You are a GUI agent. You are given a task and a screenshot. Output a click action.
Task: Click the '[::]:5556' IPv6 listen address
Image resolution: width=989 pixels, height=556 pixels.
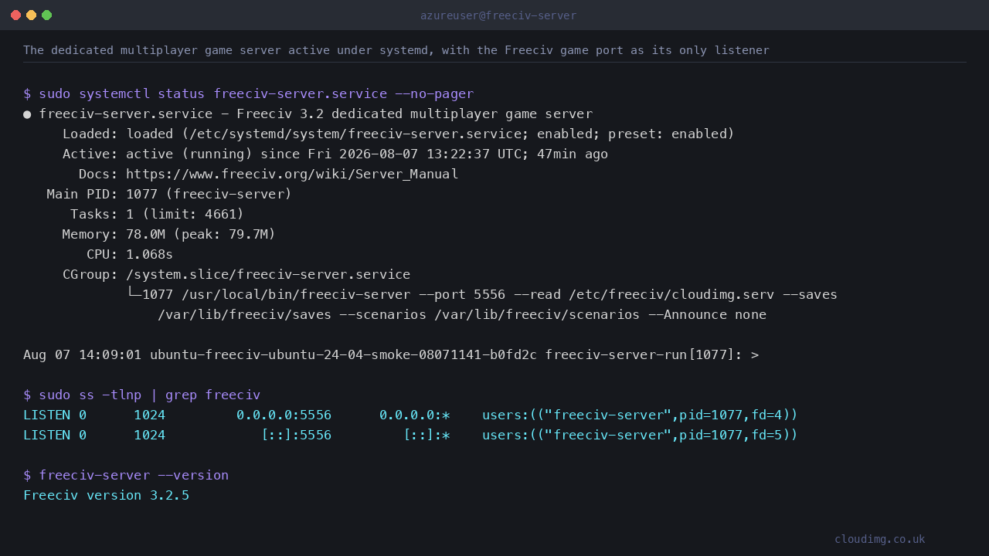(x=296, y=435)
